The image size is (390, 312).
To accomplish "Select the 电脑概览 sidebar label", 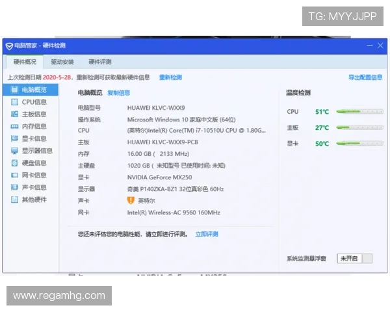I will 34,90.
